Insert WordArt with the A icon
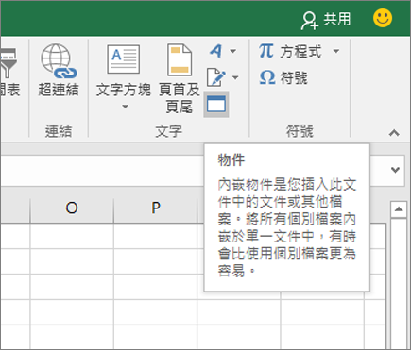 [216, 51]
